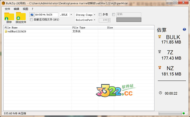190x117 pixels.
Task: Click the vaEMar121S429 folder icon
Action: [6, 31]
